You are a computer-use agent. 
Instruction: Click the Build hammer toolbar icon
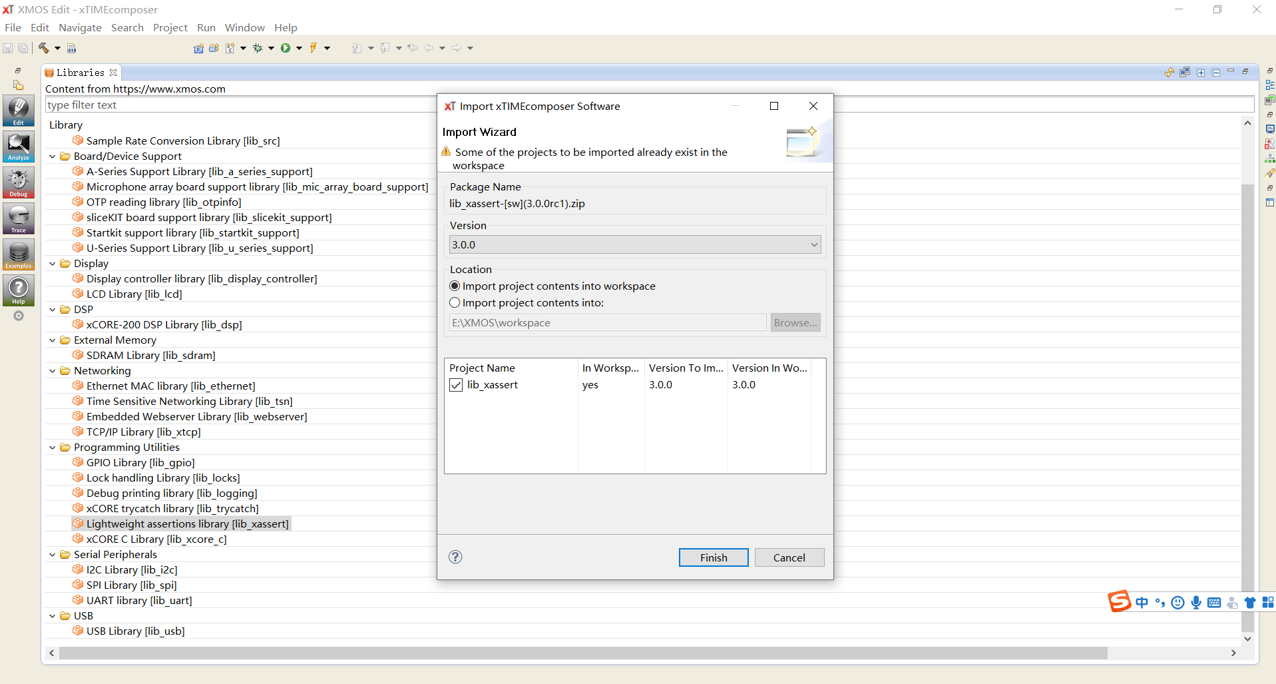point(44,48)
